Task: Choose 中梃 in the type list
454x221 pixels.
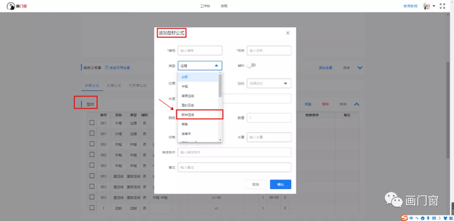Action: 185,86
